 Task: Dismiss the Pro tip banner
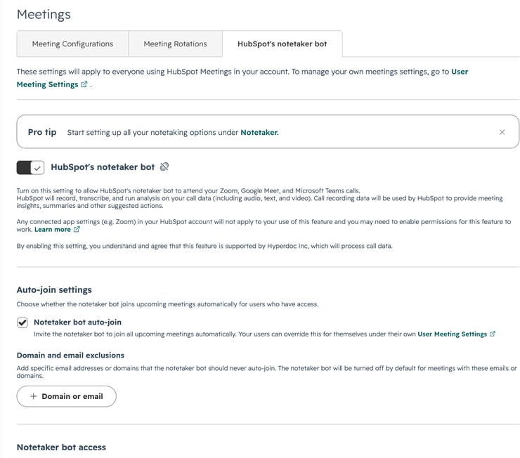pyautogui.click(x=502, y=132)
